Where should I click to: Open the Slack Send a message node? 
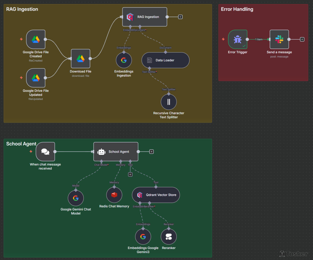pyautogui.click(x=279, y=39)
